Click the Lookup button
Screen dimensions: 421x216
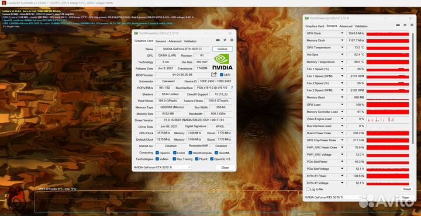tap(222, 49)
